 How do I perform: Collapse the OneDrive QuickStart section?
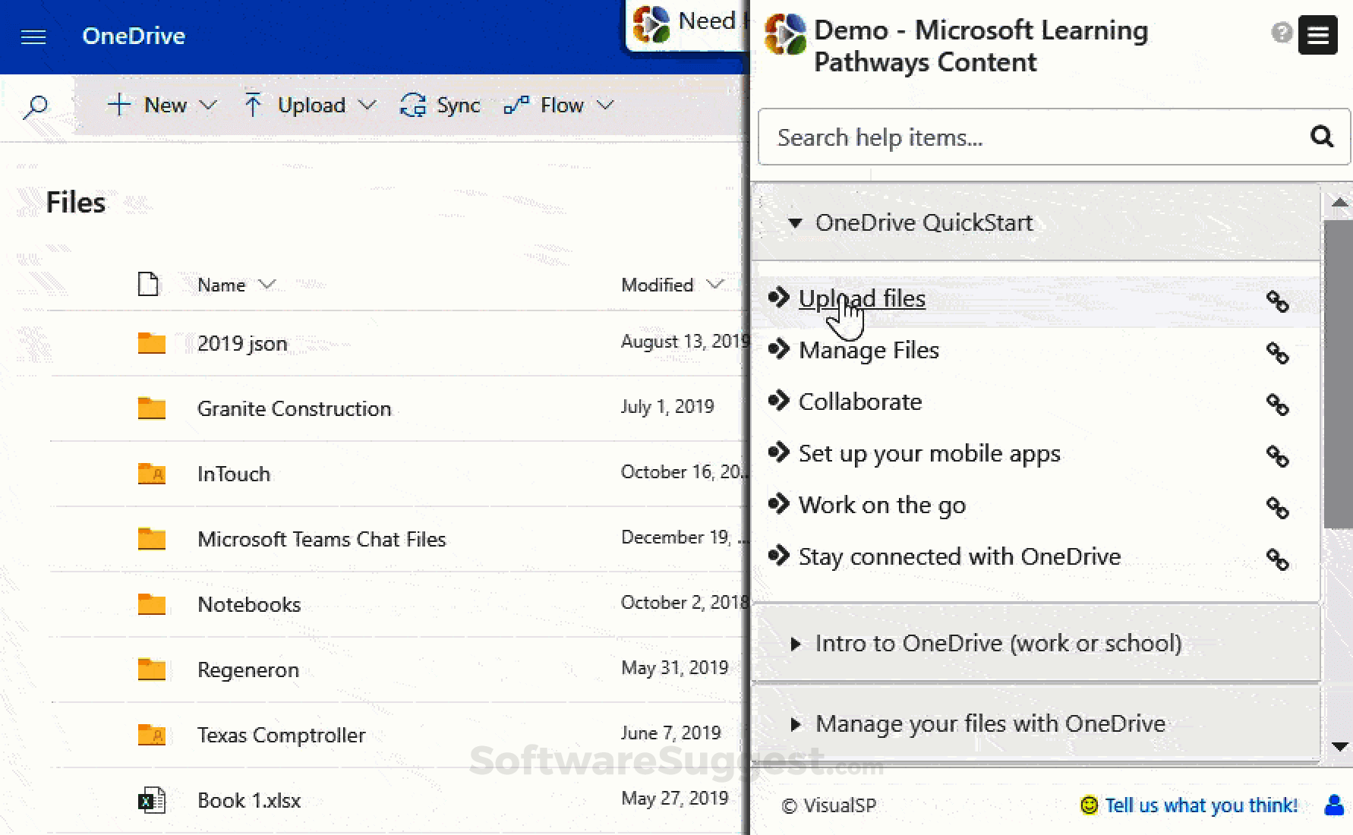795,223
